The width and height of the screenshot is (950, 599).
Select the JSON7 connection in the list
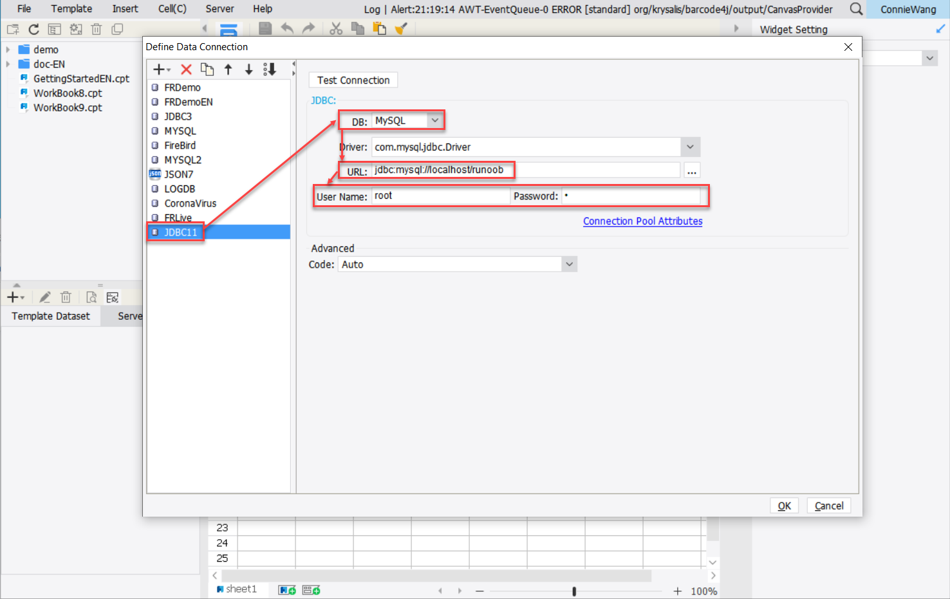(179, 174)
